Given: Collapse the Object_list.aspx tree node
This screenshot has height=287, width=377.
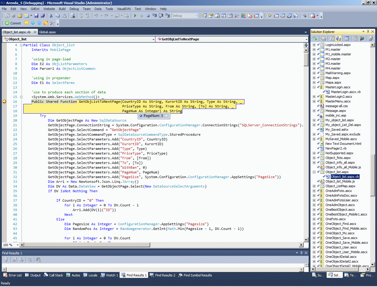Looking at the screenshot, I should click(314, 172).
